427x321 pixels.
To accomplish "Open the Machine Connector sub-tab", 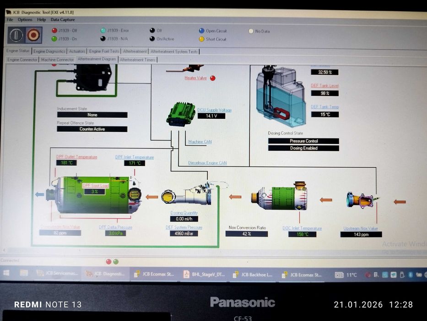I will point(58,60).
